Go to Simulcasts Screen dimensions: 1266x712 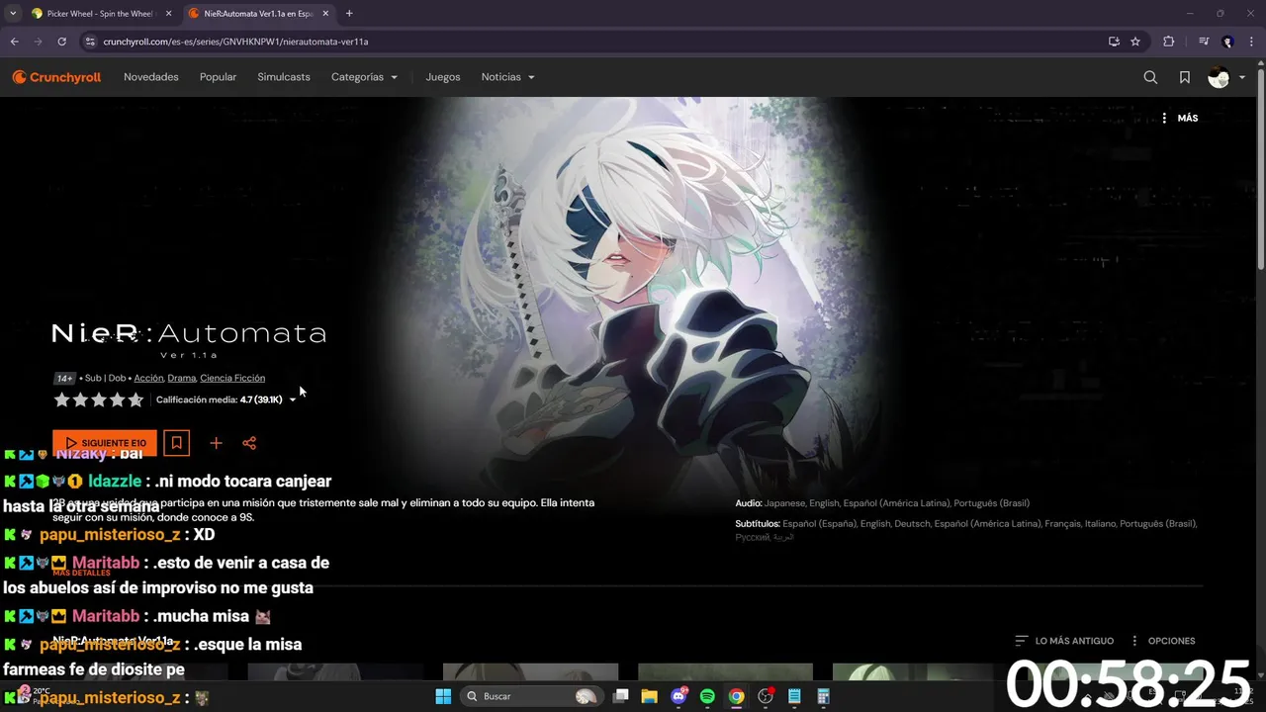(284, 77)
